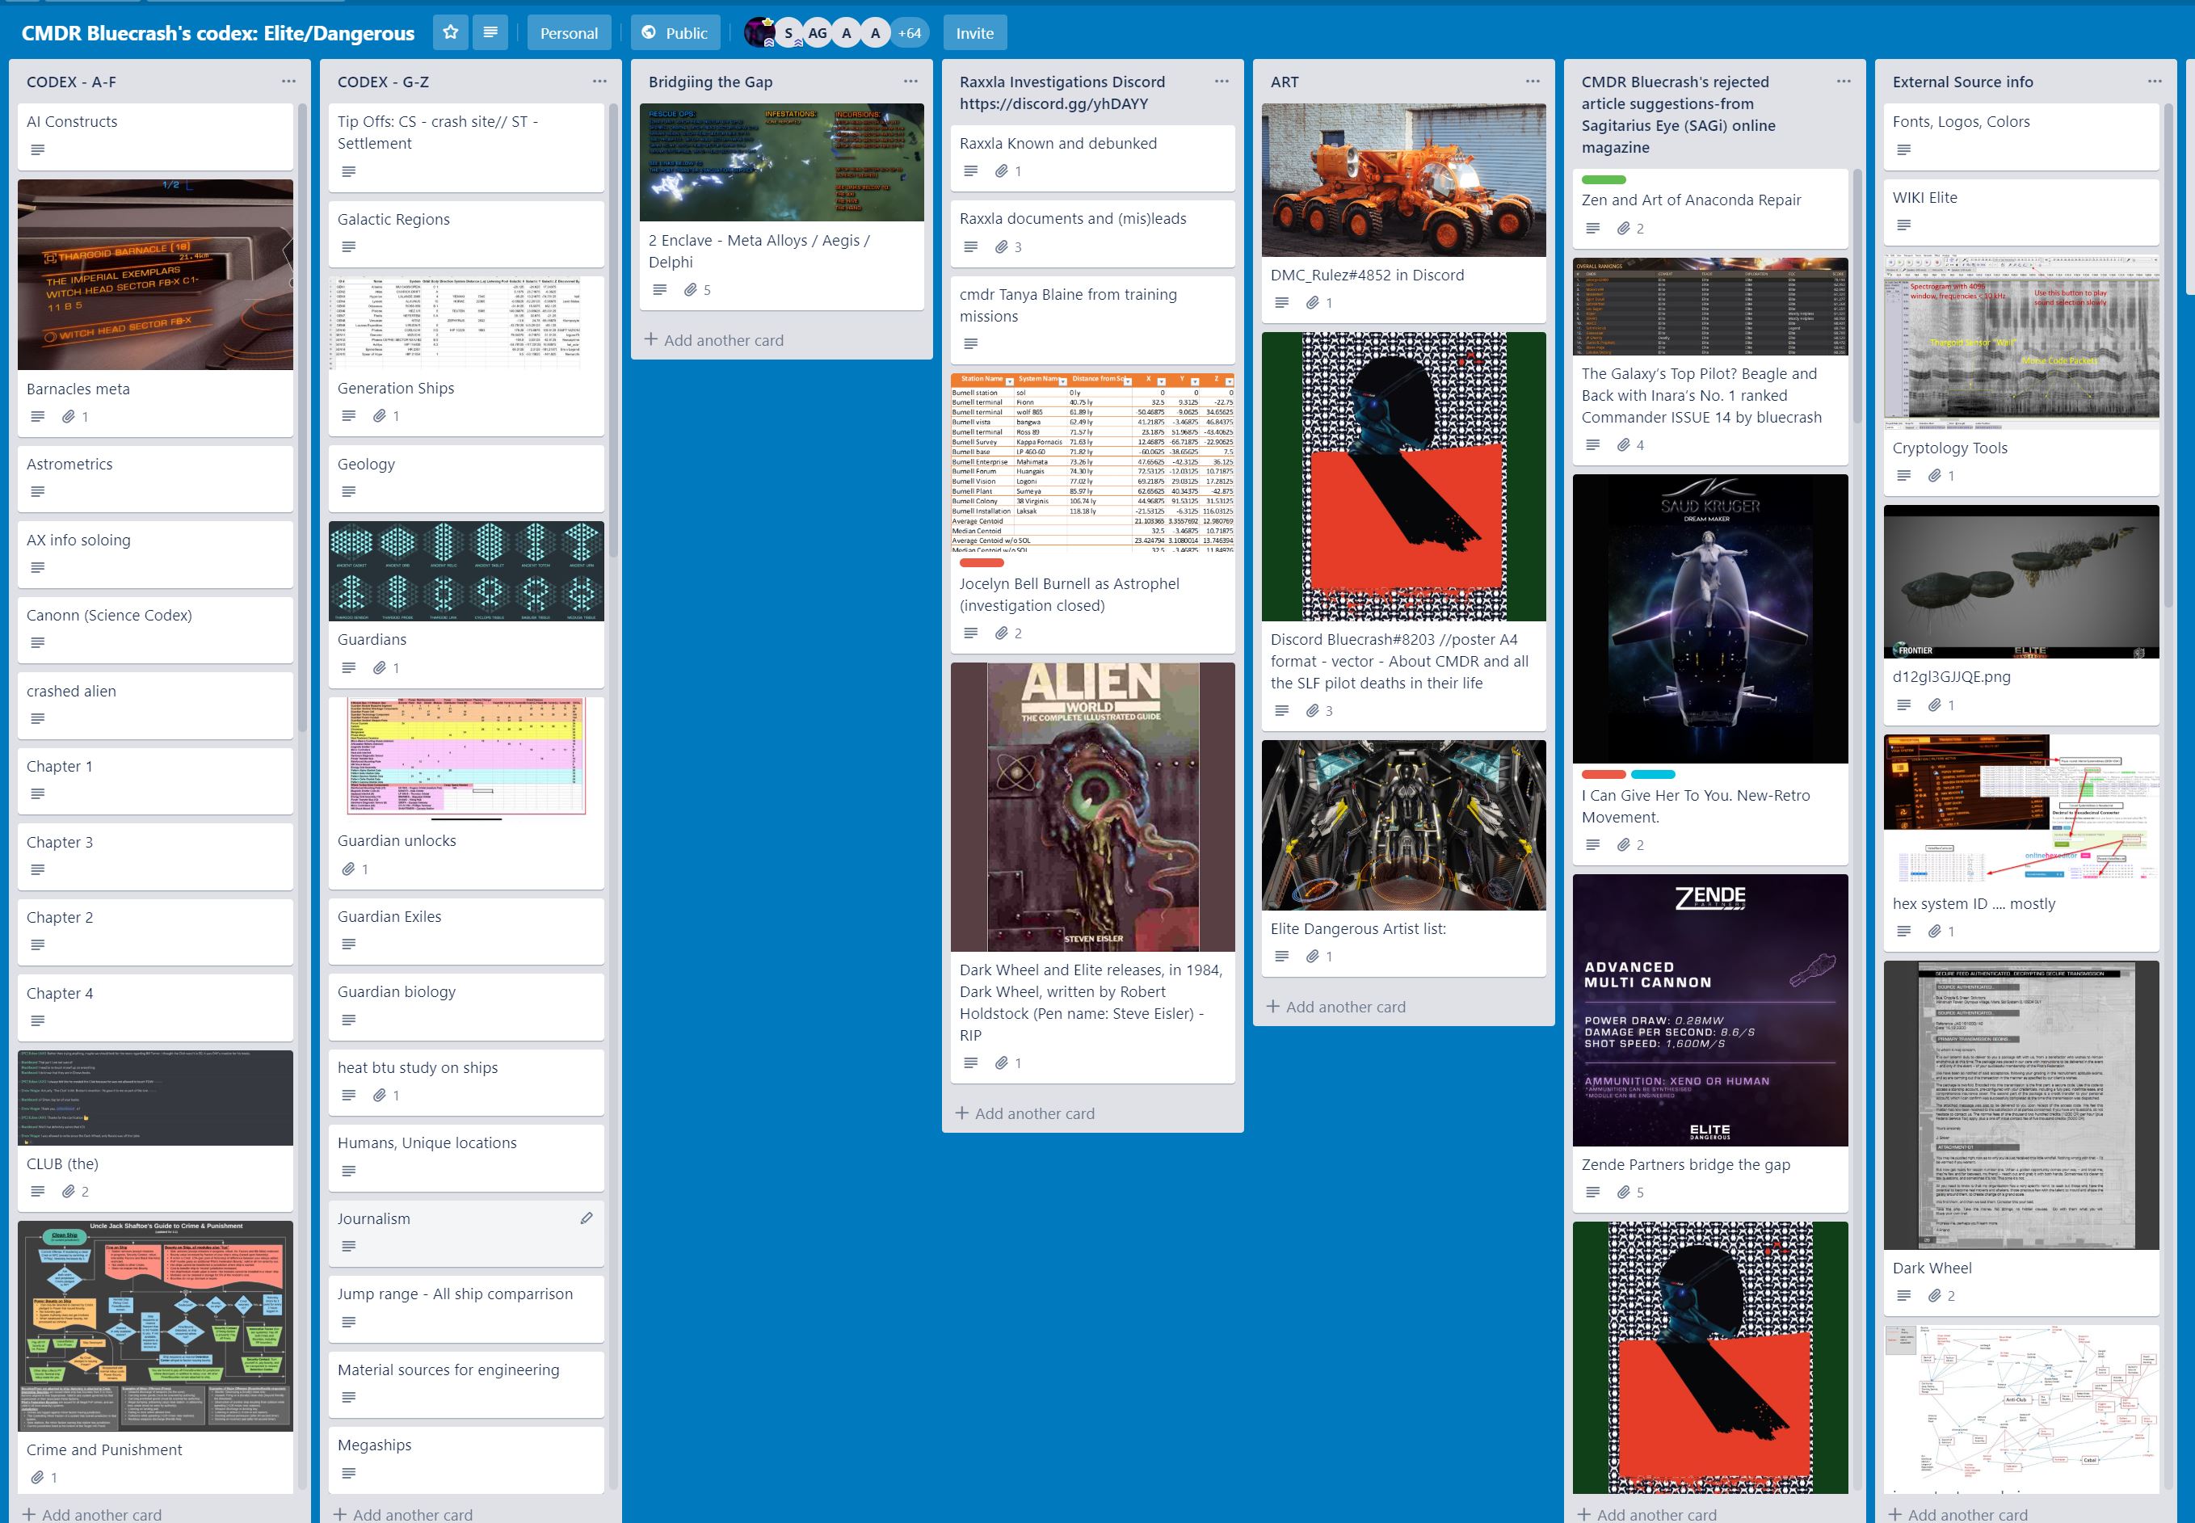Click the CODEX - G-Z list scrollbar
The image size is (2195, 1523).
pos(613,329)
